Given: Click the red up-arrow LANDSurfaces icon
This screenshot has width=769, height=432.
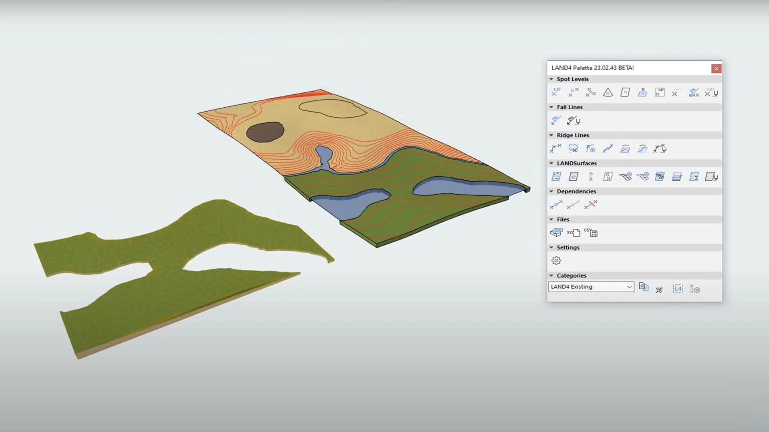Looking at the screenshot, I should coord(591,176).
